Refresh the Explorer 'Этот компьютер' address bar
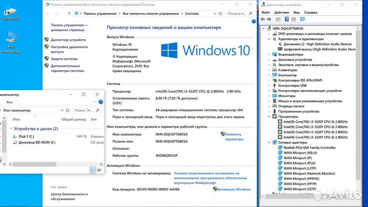Image resolution: width=368 pixels, height=207 pixels. click(x=67, y=110)
